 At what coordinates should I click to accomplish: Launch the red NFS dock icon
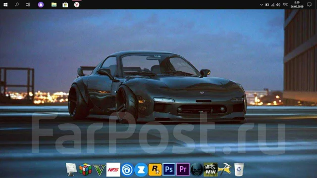pyautogui.click(x=113, y=170)
